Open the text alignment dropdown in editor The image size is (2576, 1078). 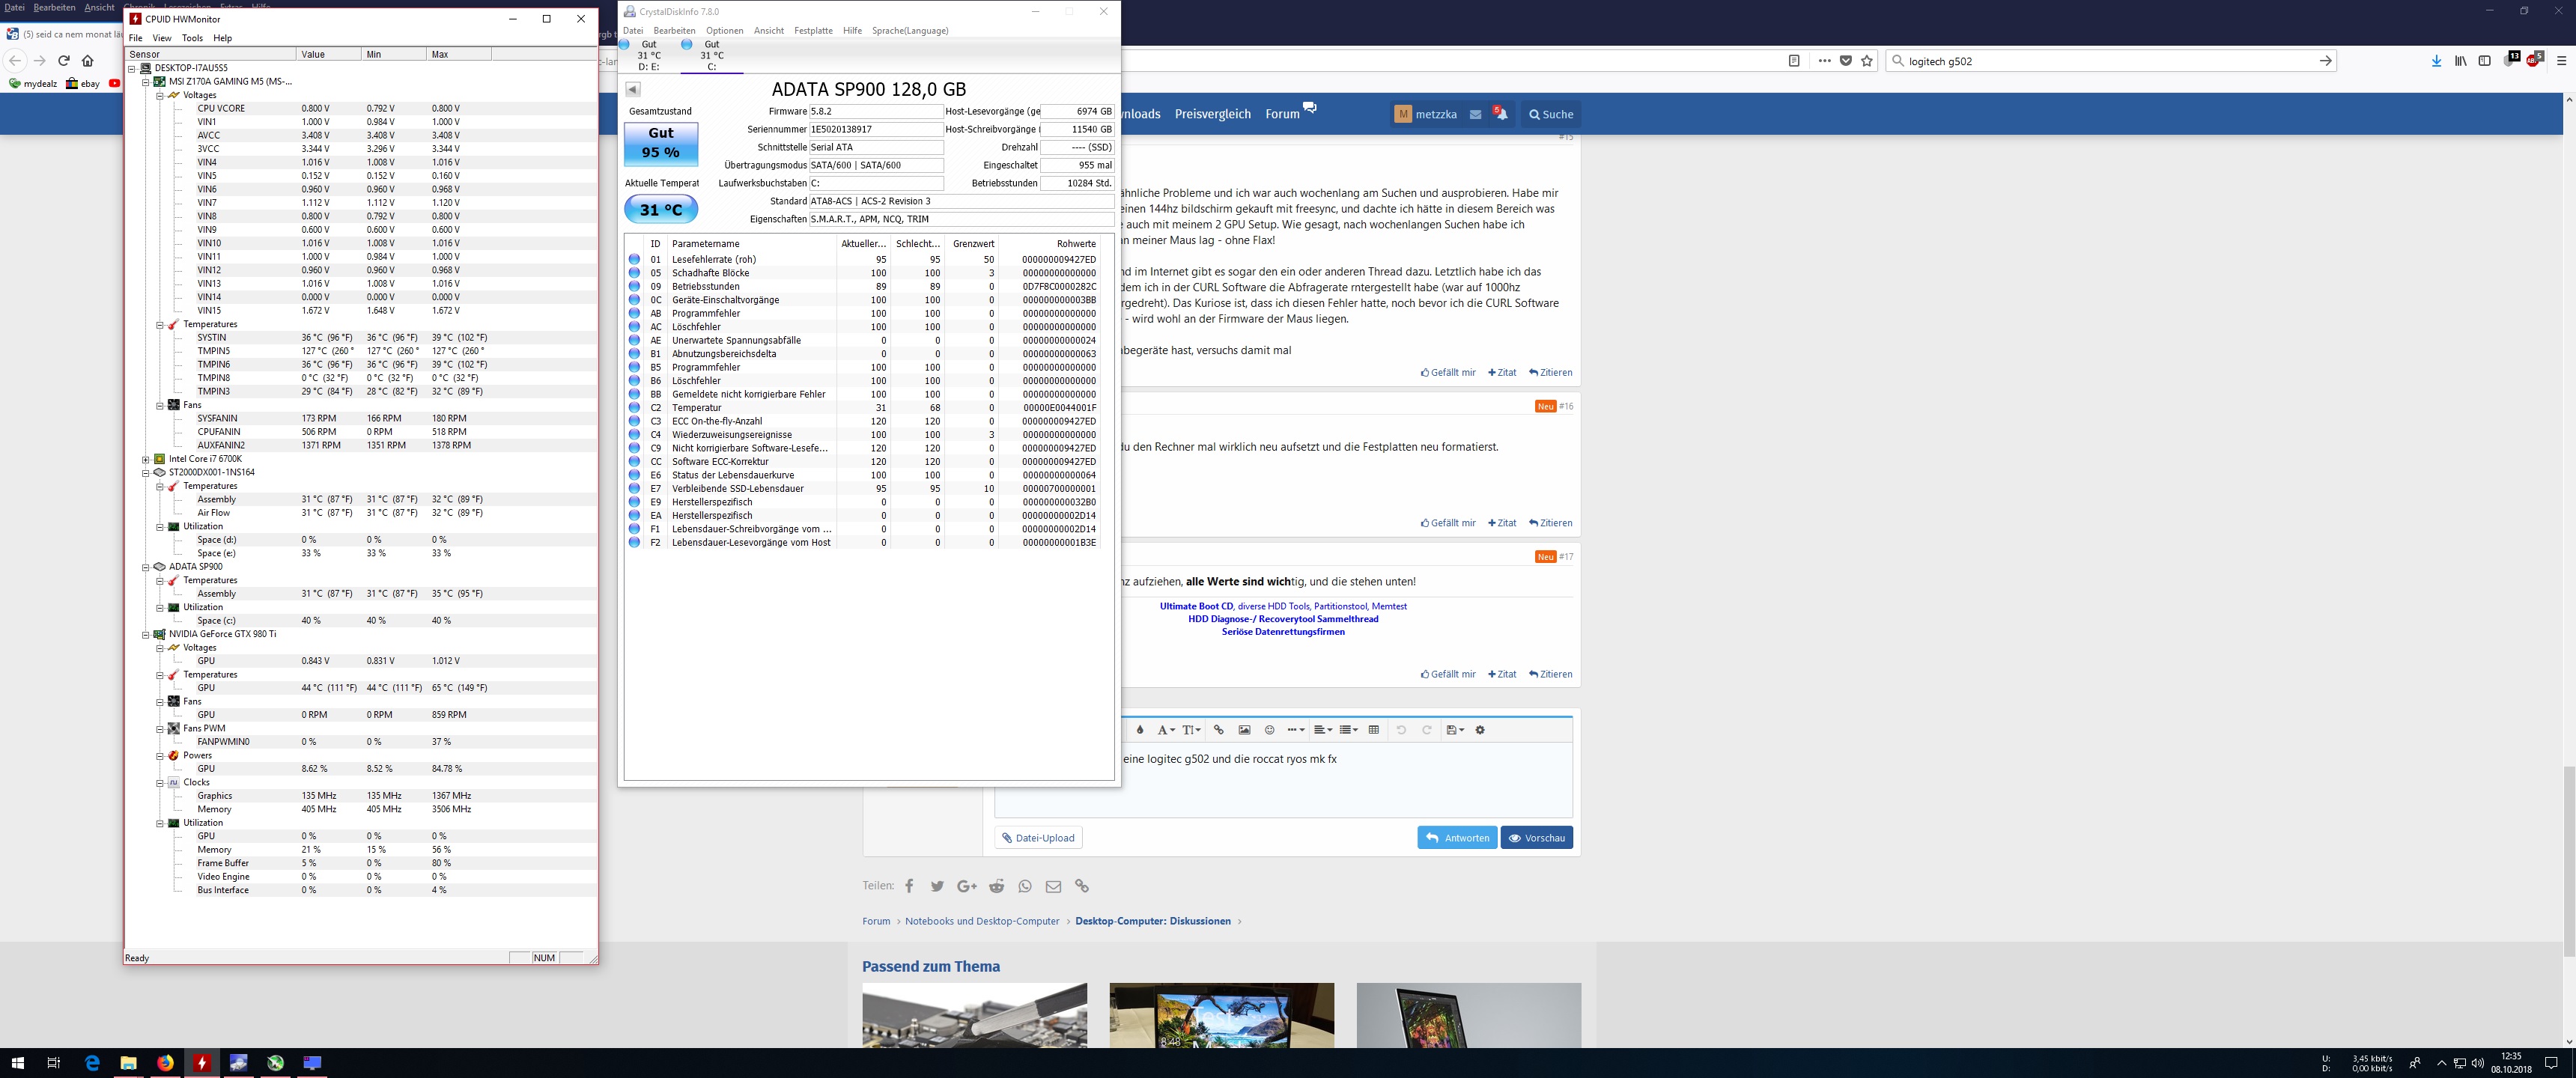point(1322,730)
